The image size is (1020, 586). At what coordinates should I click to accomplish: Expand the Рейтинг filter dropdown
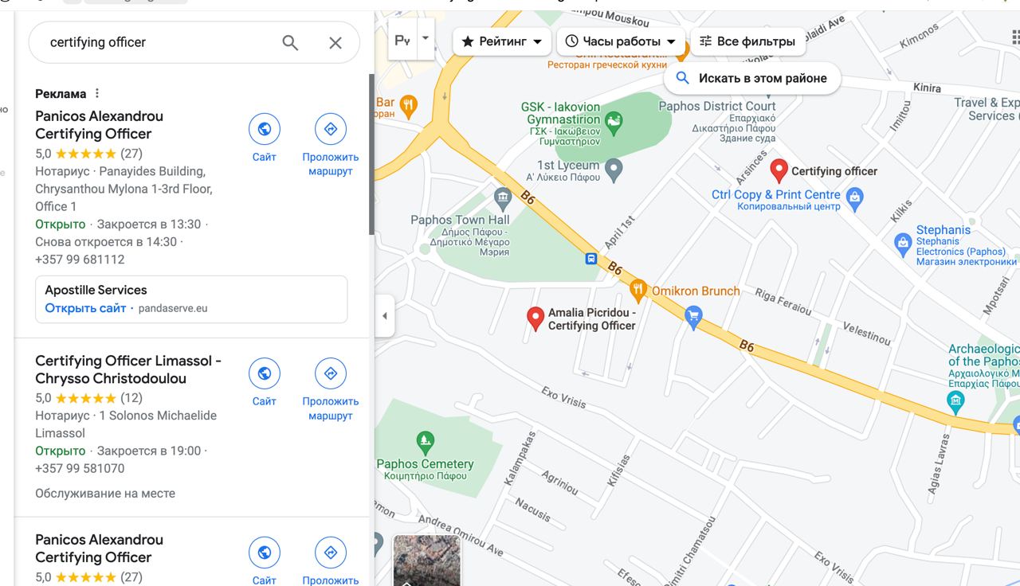coord(502,41)
